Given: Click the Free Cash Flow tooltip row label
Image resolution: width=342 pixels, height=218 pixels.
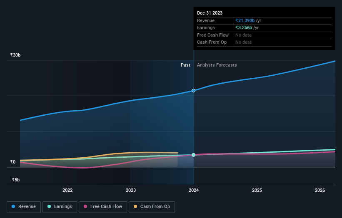Looking at the screenshot, I should [x=213, y=35].
